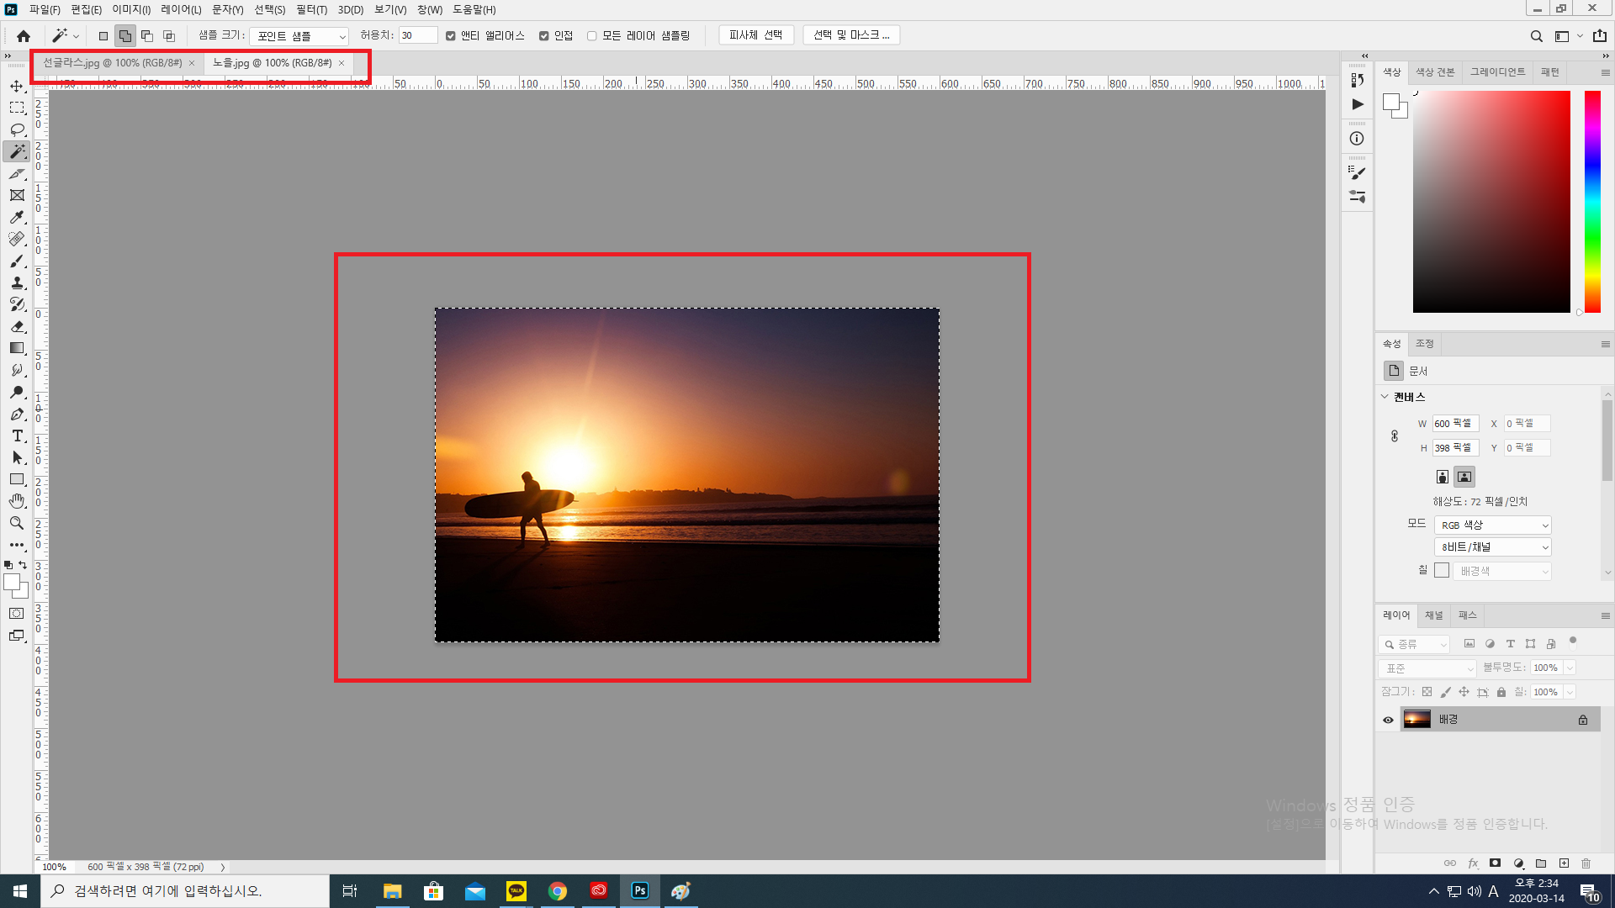Screen dimensions: 1615x908
Task: Select the Hand tool
Action: pos(17,501)
